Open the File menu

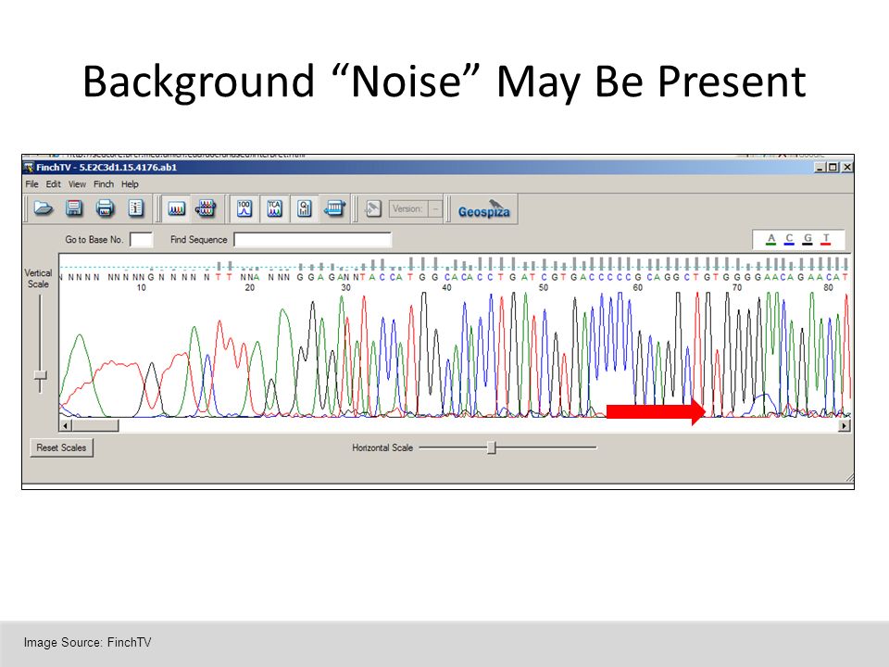pos(31,184)
